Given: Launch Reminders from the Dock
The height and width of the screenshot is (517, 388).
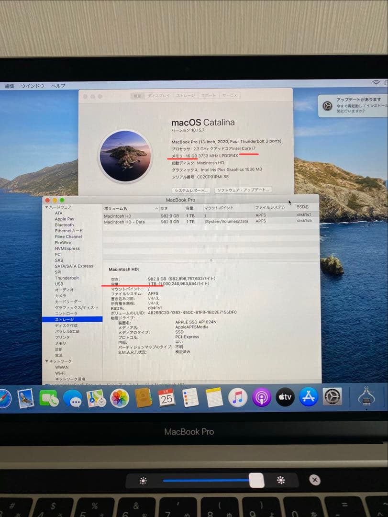Looking at the screenshot, I should (x=190, y=398).
